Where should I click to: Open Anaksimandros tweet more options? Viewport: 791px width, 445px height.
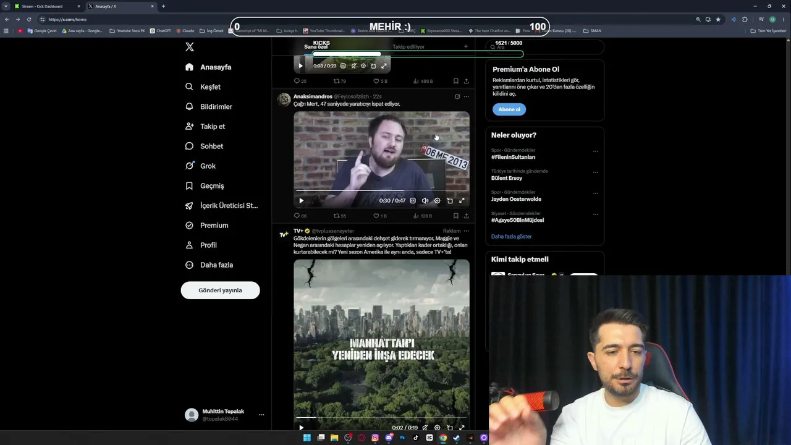tap(467, 96)
